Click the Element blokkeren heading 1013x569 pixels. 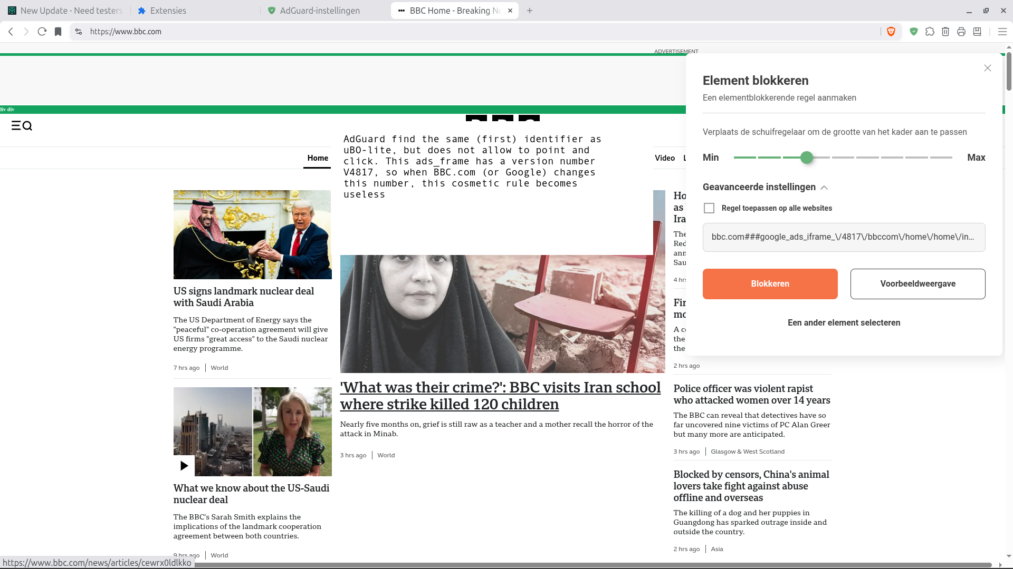click(756, 81)
